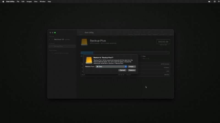The height and width of the screenshot is (123, 220).
Task: Click the USB connection value
Action: coord(167,71)
